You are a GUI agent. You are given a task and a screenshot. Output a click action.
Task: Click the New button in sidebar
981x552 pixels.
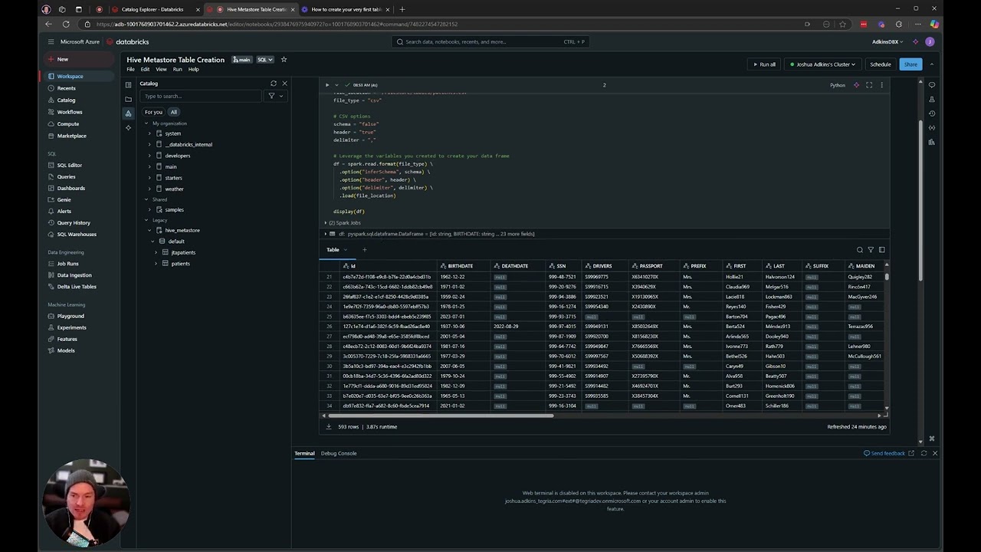coord(80,59)
